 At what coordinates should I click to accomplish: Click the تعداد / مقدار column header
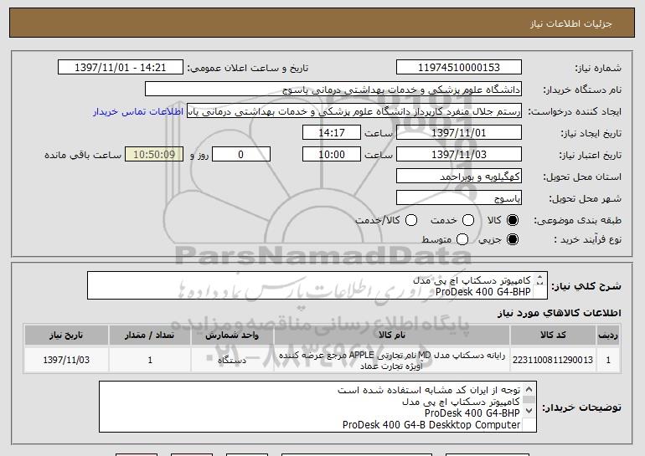[150, 336]
